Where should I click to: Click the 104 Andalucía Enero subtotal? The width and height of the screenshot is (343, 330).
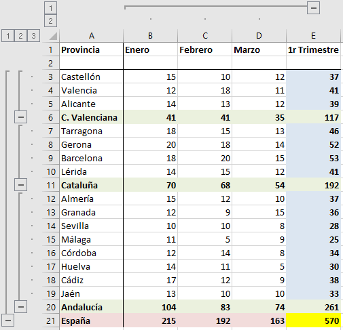click(150, 307)
